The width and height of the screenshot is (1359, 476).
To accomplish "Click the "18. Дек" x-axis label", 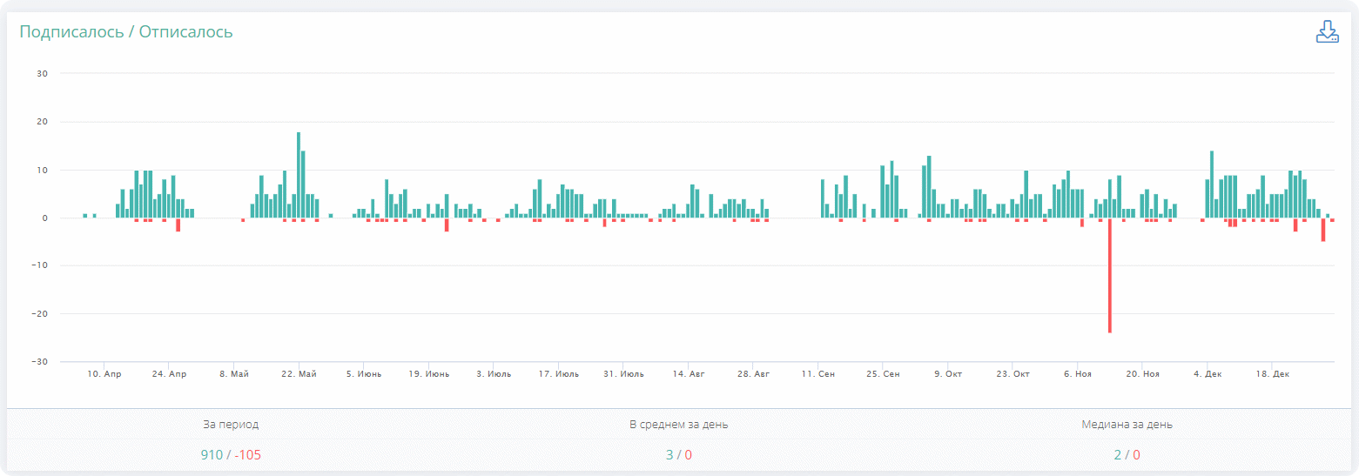I will click(x=1272, y=374).
